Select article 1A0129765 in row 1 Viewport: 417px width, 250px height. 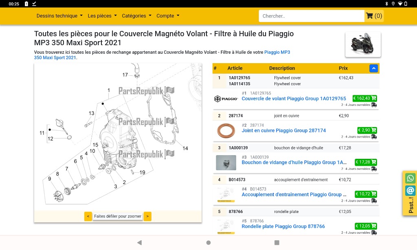(x=239, y=78)
